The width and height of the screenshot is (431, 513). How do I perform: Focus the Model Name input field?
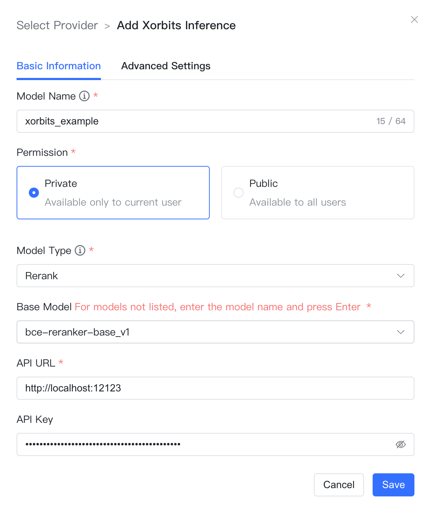coord(215,121)
